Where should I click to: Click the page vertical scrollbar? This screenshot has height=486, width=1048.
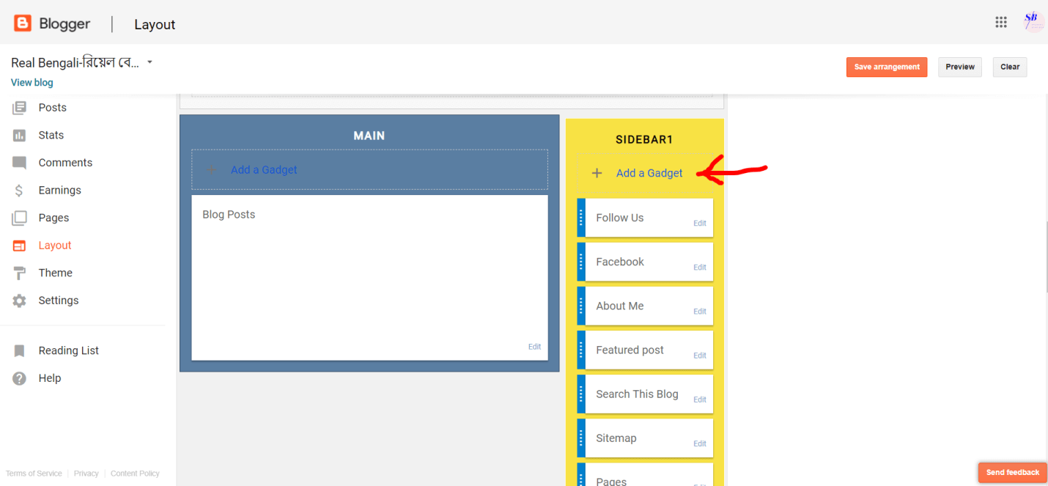pos(1046,257)
